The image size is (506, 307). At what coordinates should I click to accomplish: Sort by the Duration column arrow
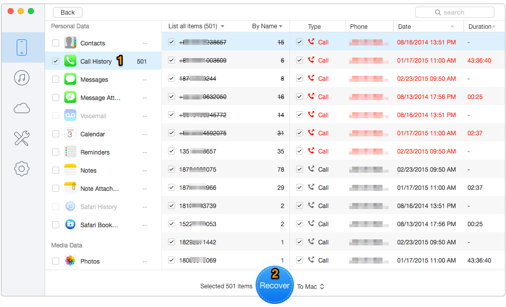(494, 26)
